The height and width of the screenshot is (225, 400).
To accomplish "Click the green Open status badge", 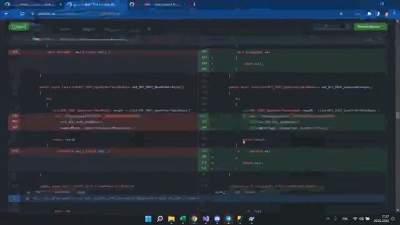I will [x=19, y=26].
